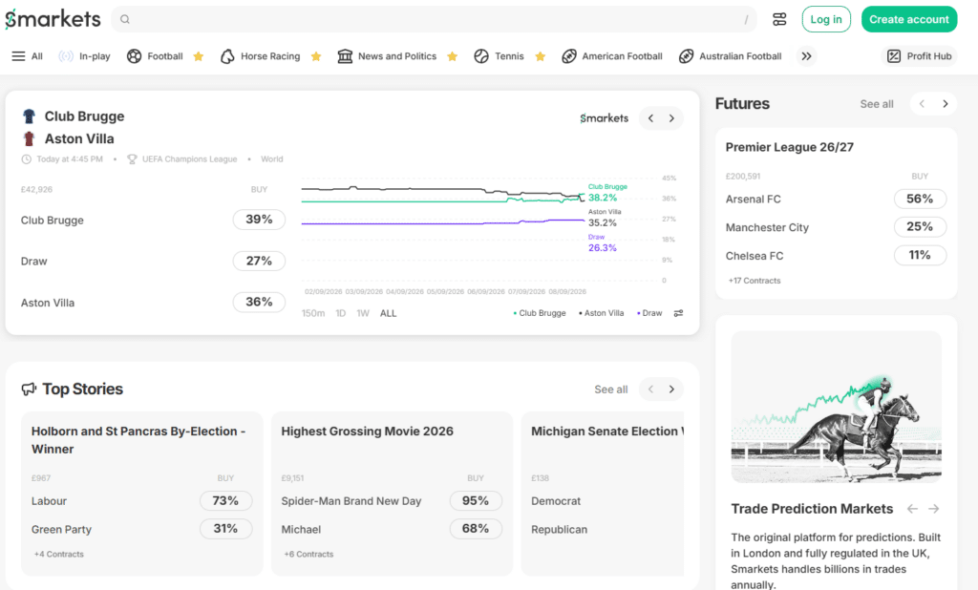Open the Profit Hub
This screenshot has width=978, height=590.
(919, 56)
